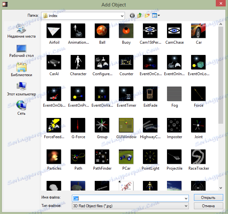Create a new folder
The image size is (228, 214).
pyautogui.click(x=147, y=15)
